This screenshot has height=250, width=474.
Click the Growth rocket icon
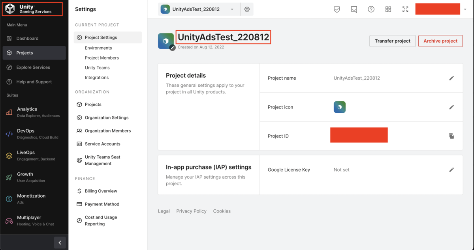(x=9, y=177)
